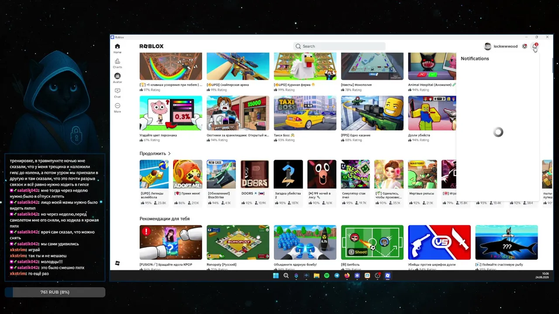The image size is (559, 314).
Task: Open Windows taskbar search
Action: (x=286, y=276)
